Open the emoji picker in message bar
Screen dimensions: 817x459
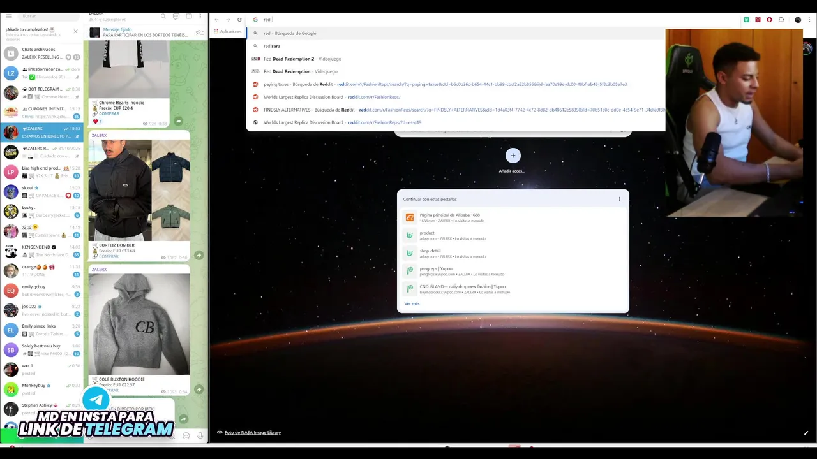(186, 436)
